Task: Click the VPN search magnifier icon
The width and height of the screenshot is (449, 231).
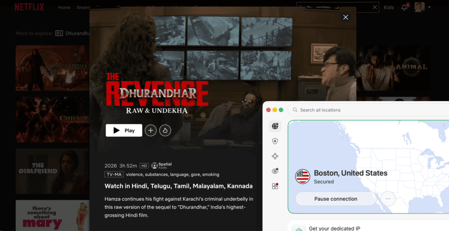Action: click(295, 110)
